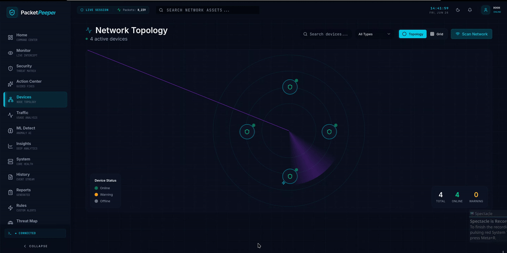
Task: Click the Packets counter badge
Action: click(x=132, y=10)
